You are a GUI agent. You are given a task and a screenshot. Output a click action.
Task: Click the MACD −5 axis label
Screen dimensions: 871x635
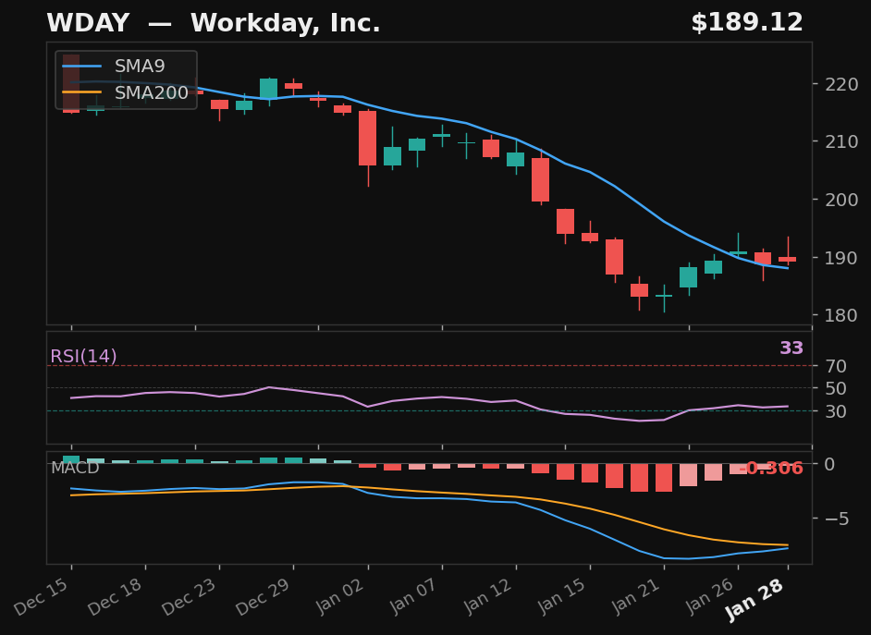[837, 519]
